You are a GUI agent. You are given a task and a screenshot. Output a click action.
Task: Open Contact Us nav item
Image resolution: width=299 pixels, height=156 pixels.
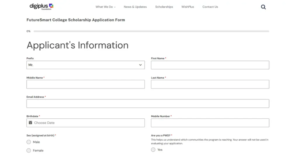210,7
